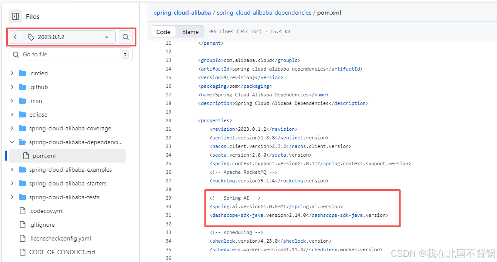Click the "Spring AI" comment line
The height and width of the screenshot is (262, 497).
point(235,198)
